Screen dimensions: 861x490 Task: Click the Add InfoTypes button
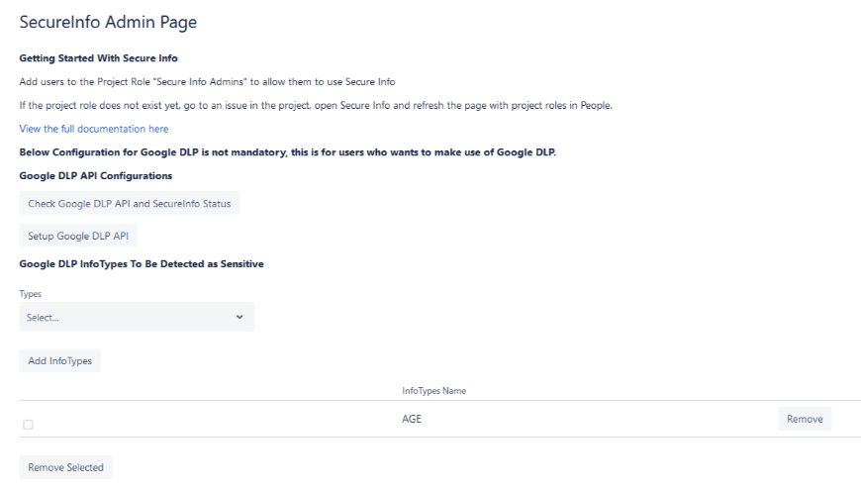pos(60,361)
